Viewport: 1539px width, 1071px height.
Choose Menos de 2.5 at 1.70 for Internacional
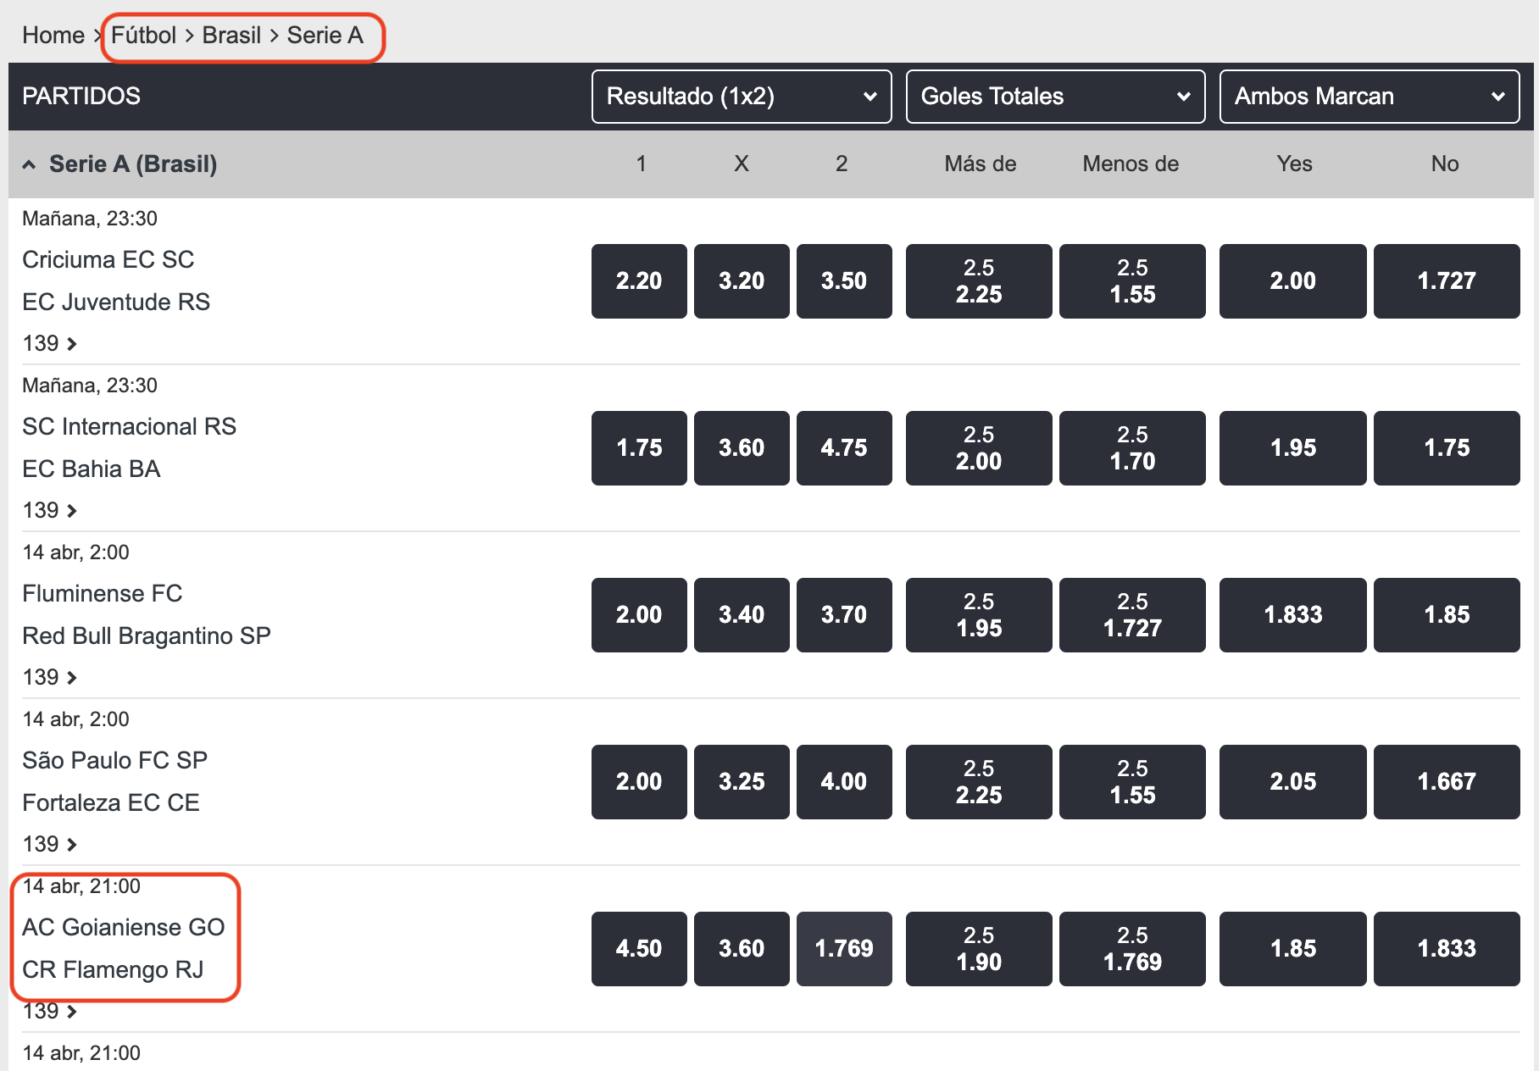1132,448
